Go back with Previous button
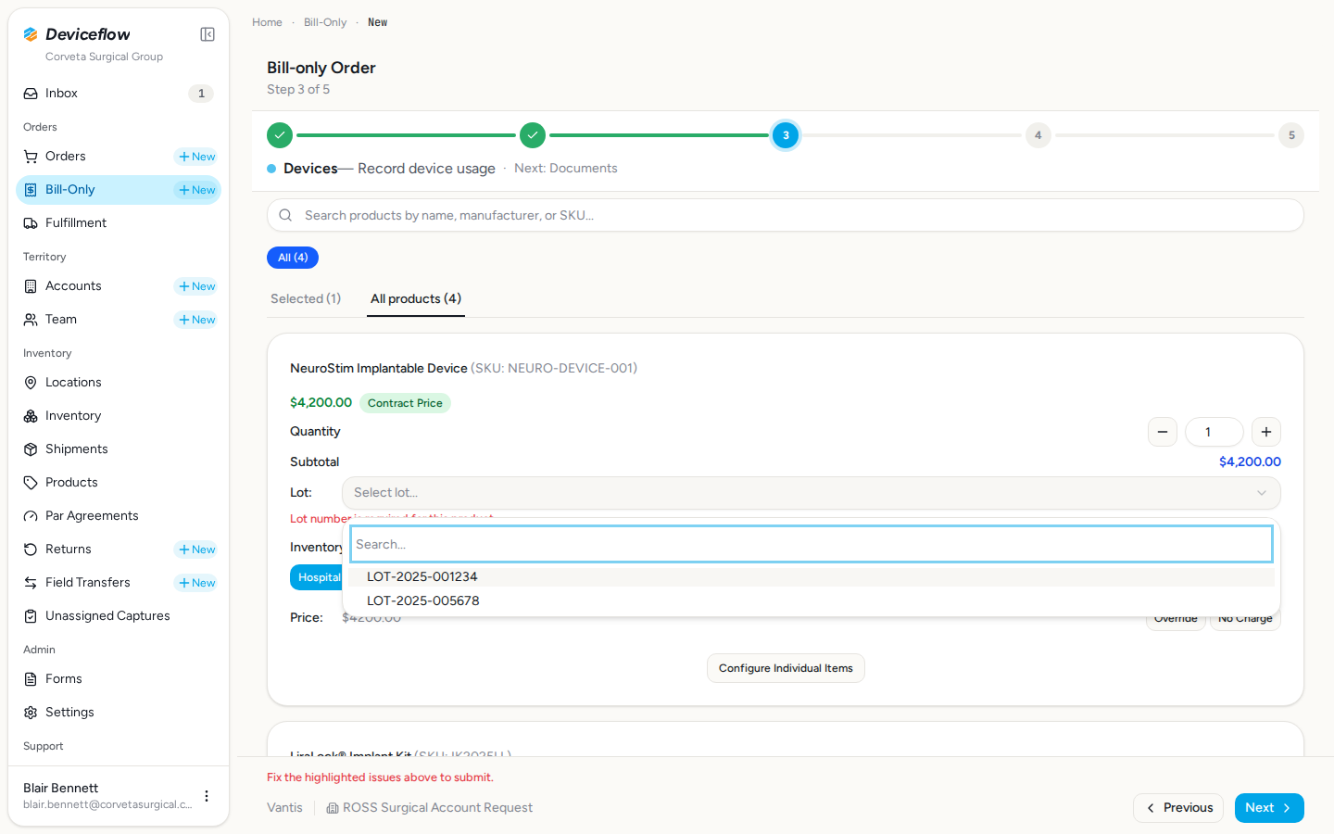The width and height of the screenshot is (1334, 834). [x=1178, y=808]
